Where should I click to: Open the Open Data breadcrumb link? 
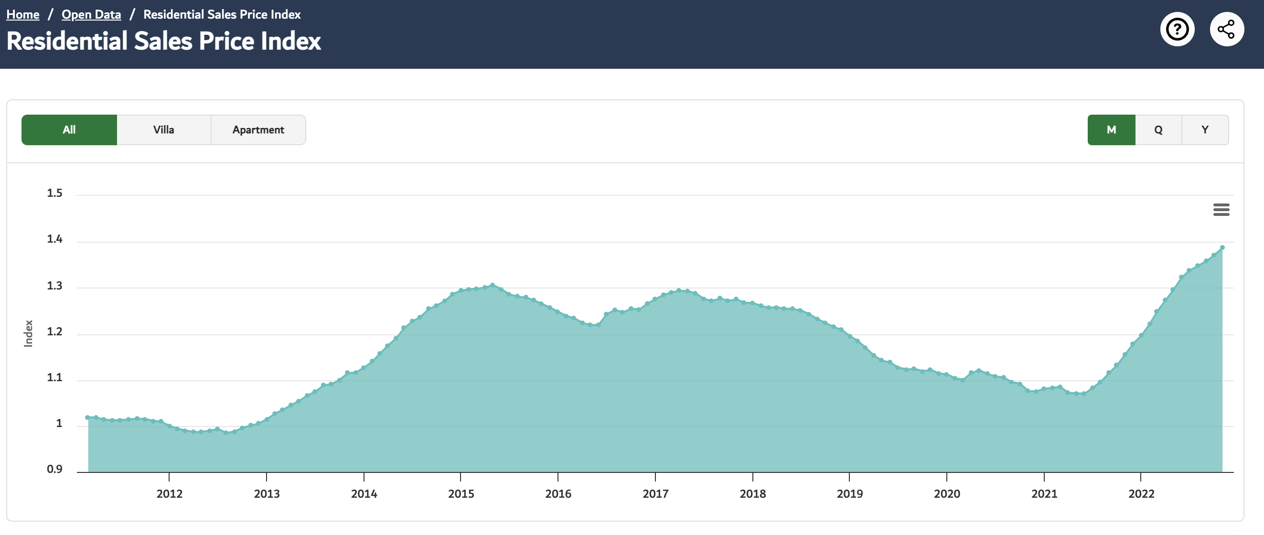tap(91, 14)
